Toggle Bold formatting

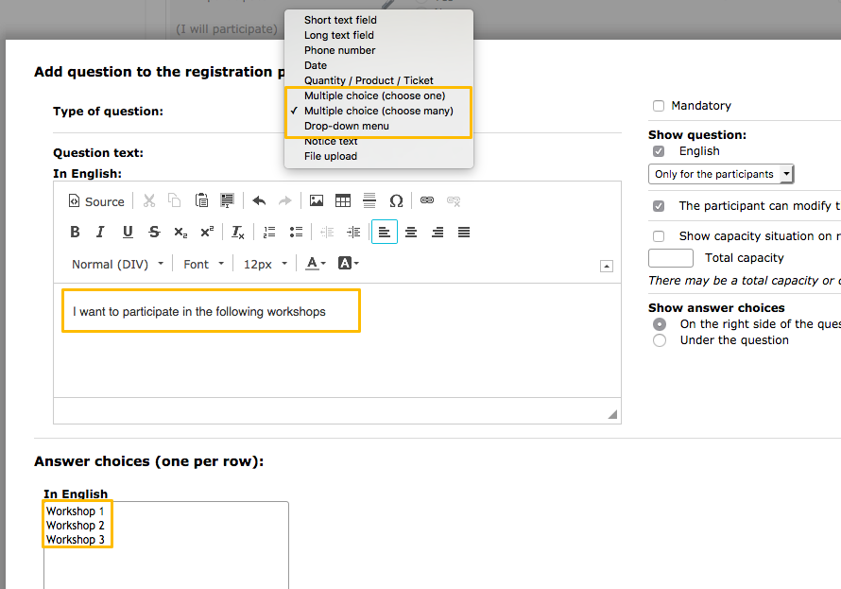(75, 232)
